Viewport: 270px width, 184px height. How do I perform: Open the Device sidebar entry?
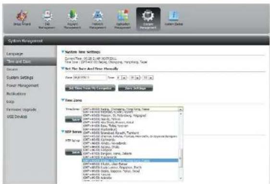tap(12, 69)
